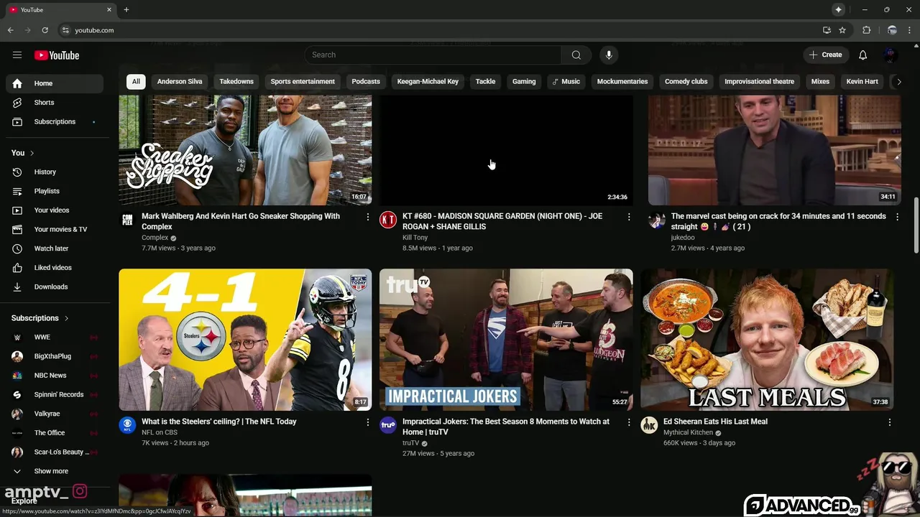This screenshot has width=920, height=517.
Task: Expand the Subscriptions section chevron
Action: pyautogui.click(x=66, y=318)
